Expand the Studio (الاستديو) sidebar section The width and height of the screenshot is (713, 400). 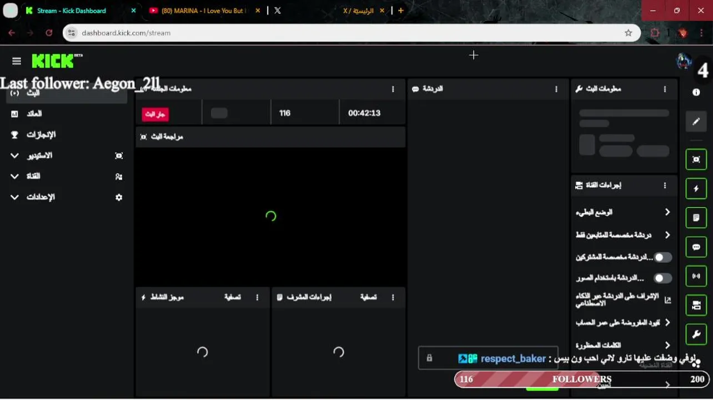[x=67, y=156]
